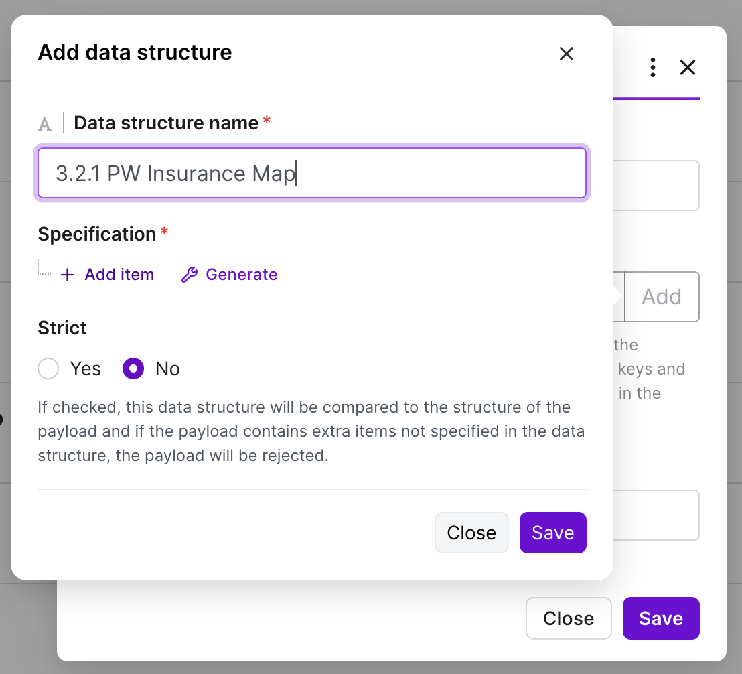Click the lower background input field
Viewport: 742px width, 674px height.
[656, 515]
